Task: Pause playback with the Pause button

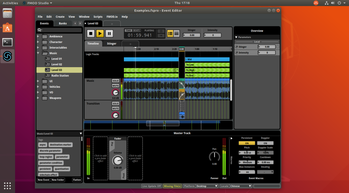Action: point(109,33)
